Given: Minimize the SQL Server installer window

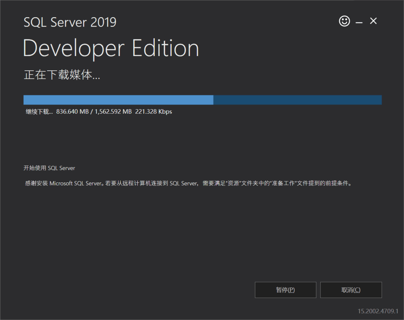Looking at the screenshot, I should [359, 23].
